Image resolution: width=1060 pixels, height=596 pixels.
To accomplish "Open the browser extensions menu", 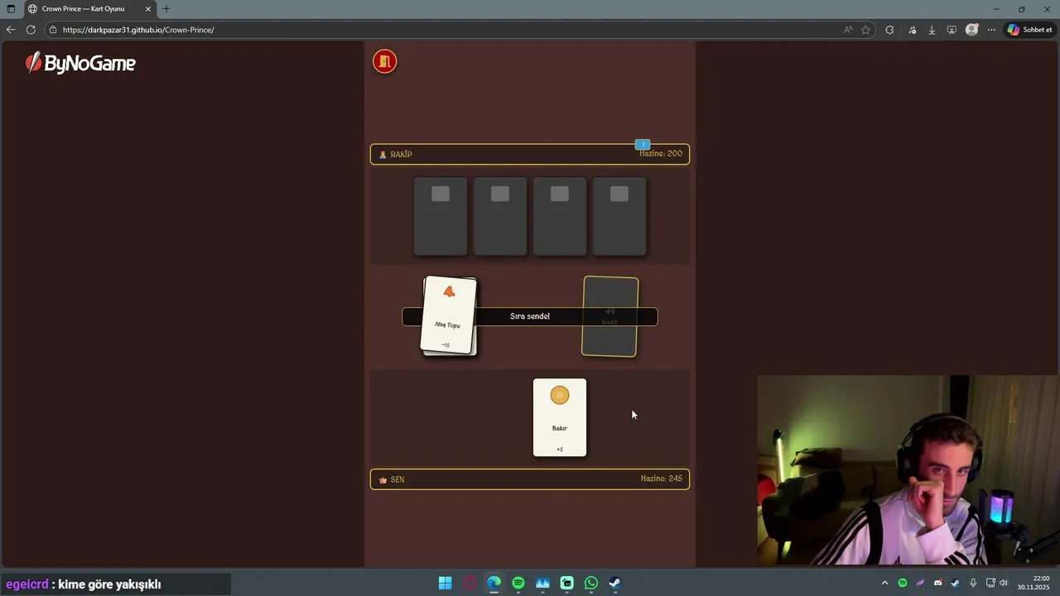I will (889, 30).
